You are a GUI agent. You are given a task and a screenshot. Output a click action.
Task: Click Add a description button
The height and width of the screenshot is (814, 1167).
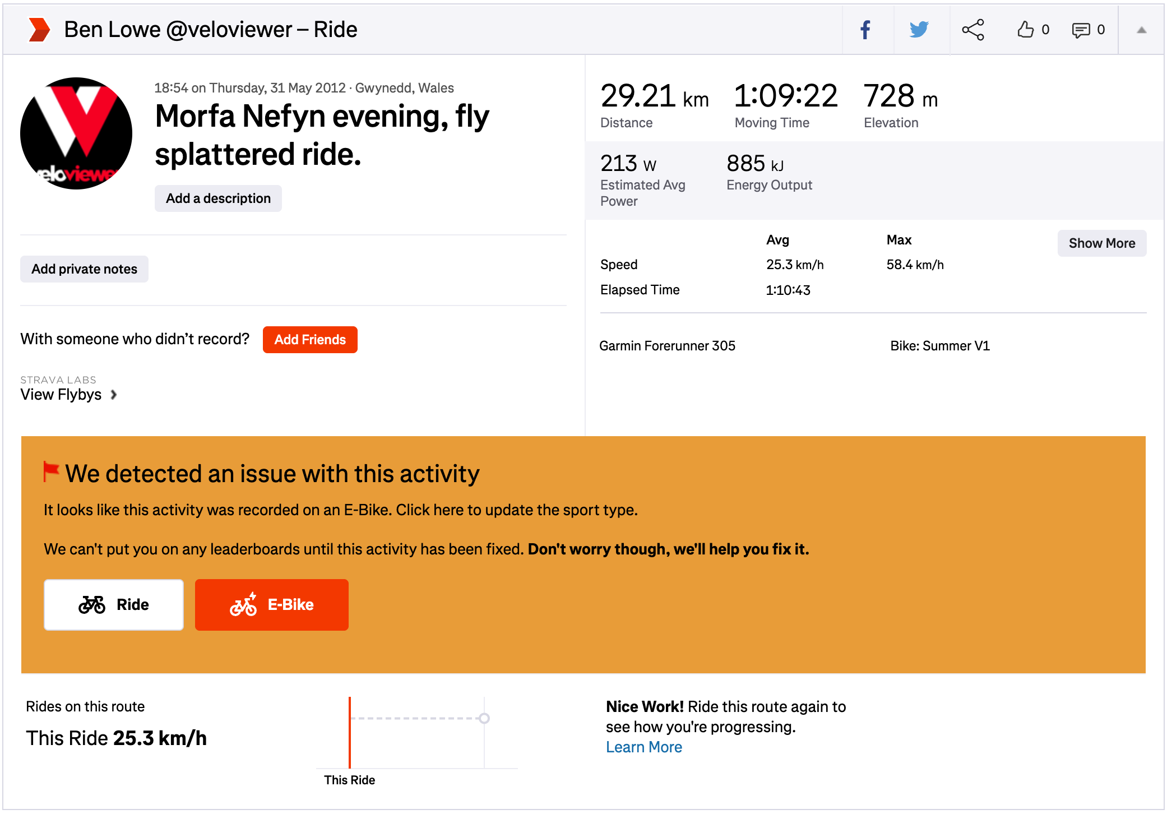(x=218, y=198)
